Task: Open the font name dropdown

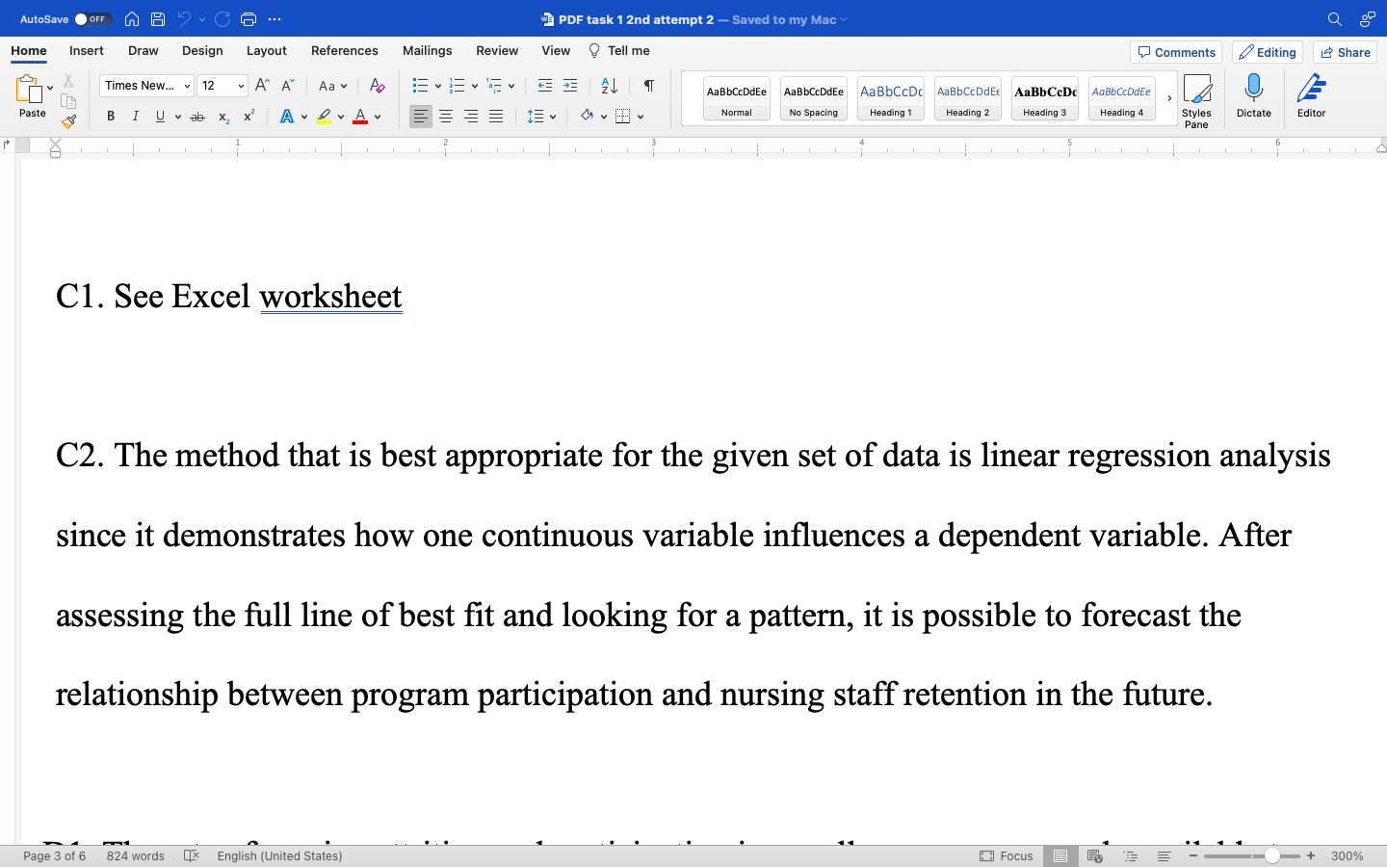Action: (187, 86)
